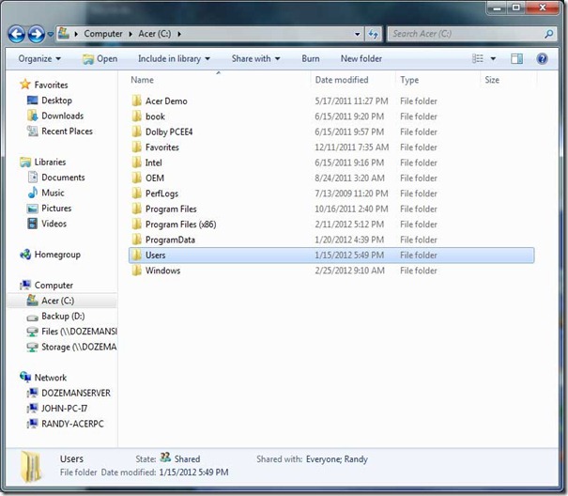Viewport: 568px width, 496px height.
Task: Click the large Users folder icon in details pane
Action: 31,467
